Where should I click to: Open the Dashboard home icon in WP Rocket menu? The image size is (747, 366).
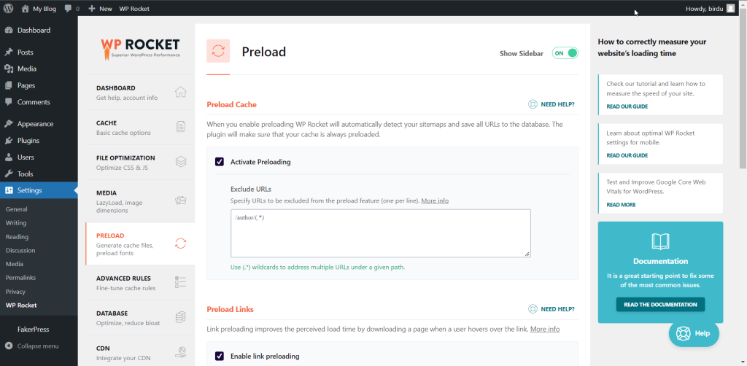[x=181, y=92]
